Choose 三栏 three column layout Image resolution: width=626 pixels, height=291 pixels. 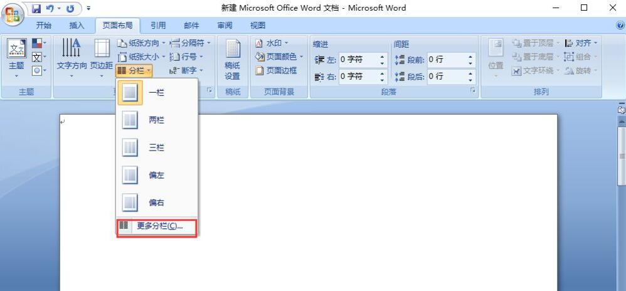pos(157,148)
